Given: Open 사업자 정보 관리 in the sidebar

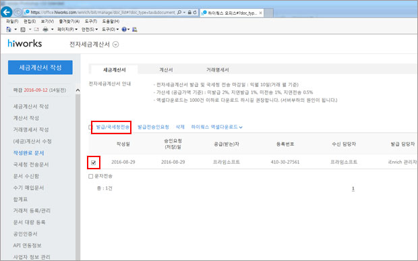Looking at the screenshot, I should (32, 257).
